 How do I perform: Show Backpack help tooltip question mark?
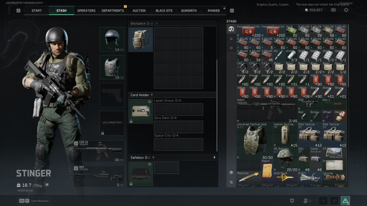pos(156,23)
